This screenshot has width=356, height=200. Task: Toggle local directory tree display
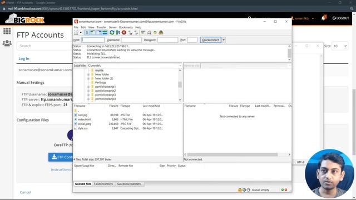click(x=93, y=33)
